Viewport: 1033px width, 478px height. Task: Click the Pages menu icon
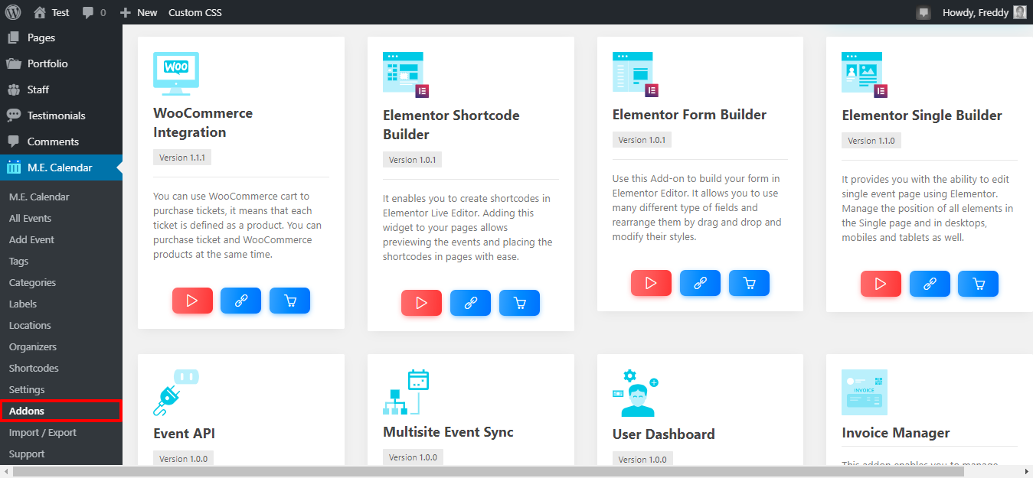(14, 37)
